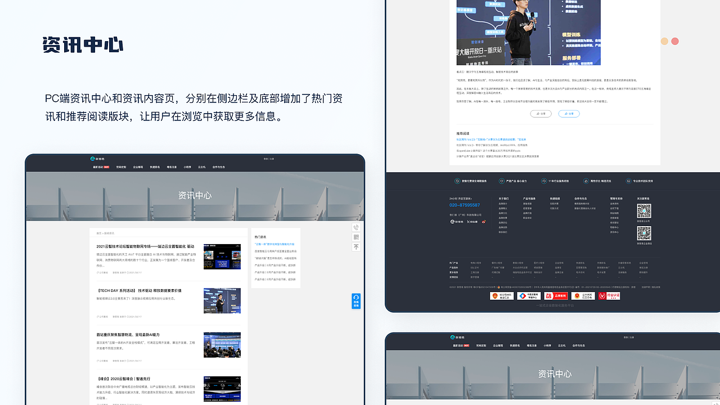Click the site logo in the bottom-right mockup header
720x405 pixels.
458,337
